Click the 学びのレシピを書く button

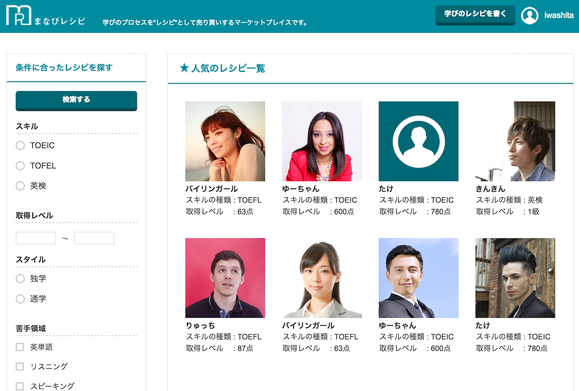[x=475, y=14]
